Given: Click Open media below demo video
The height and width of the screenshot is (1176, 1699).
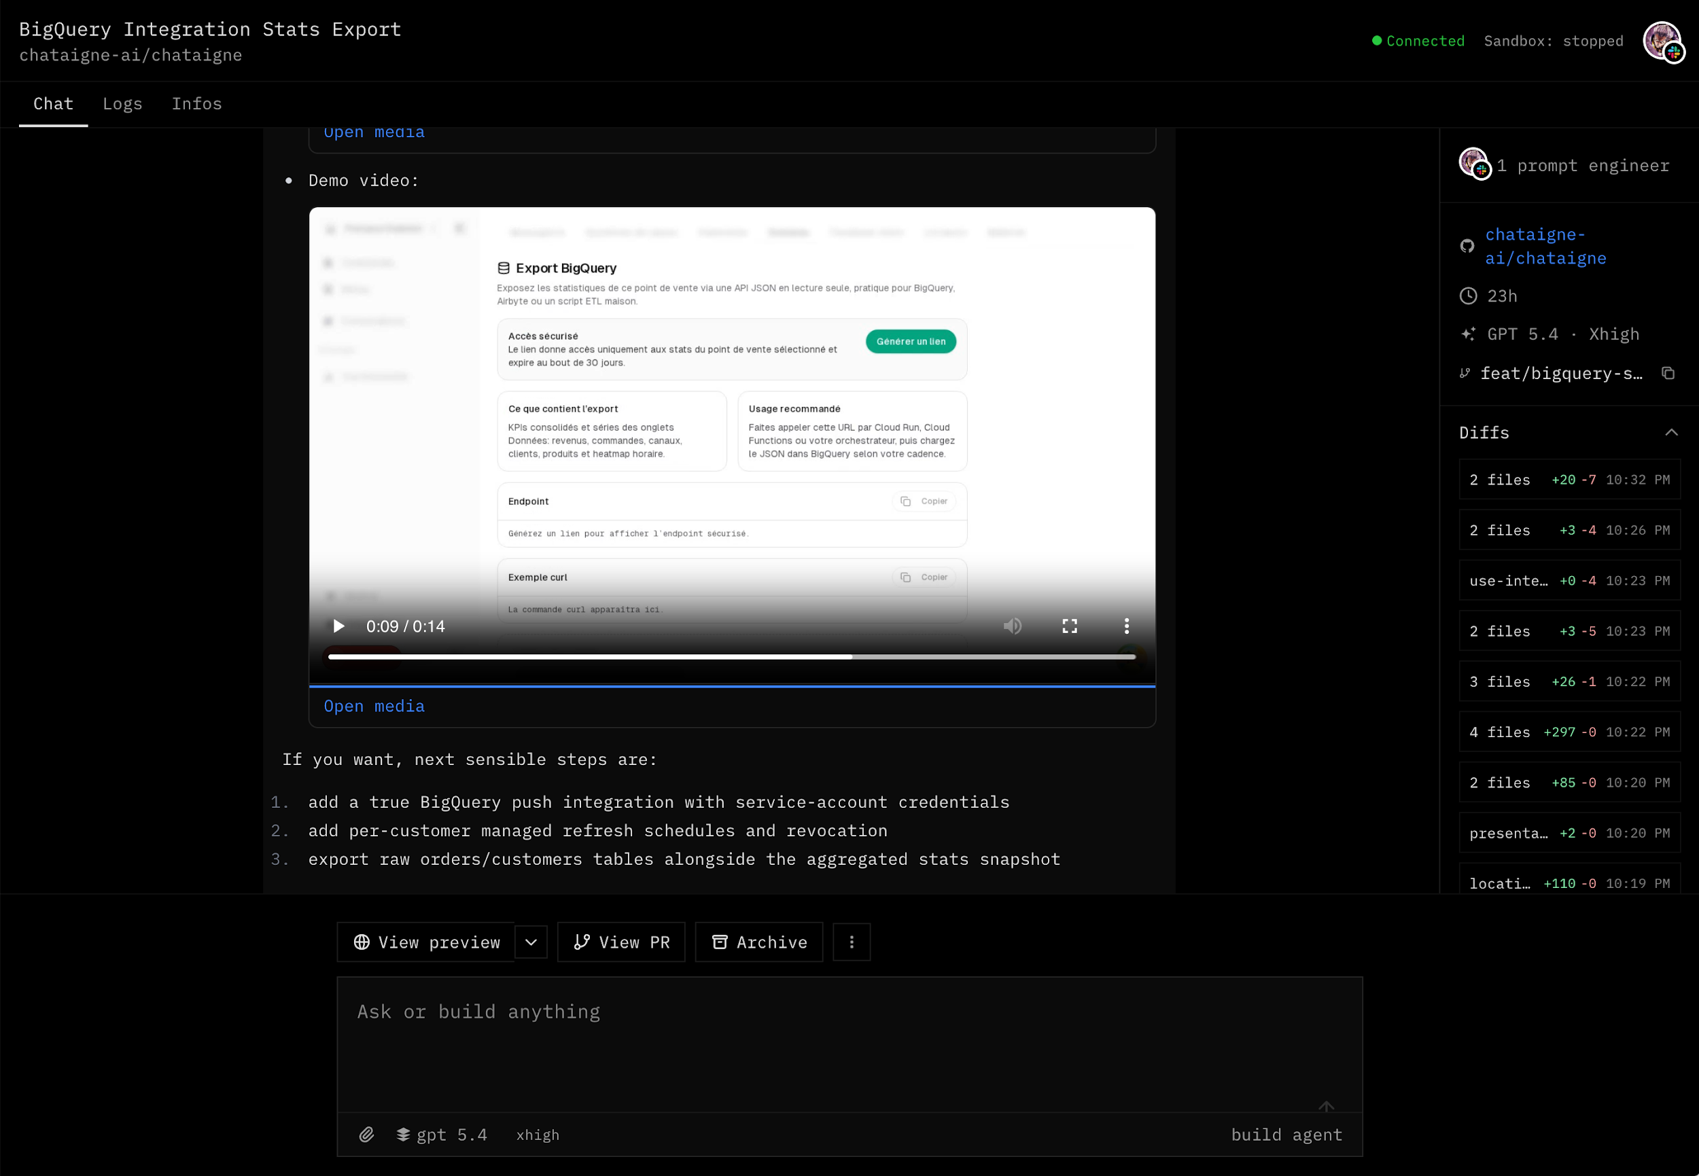Looking at the screenshot, I should tap(374, 706).
